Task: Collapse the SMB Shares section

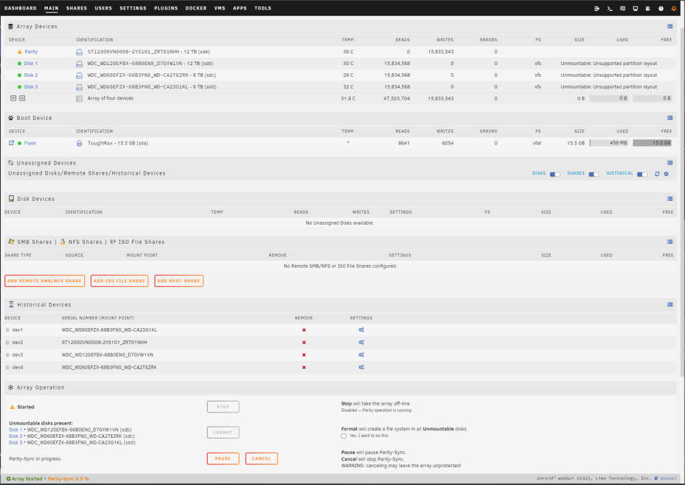Action: (x=670, y=242)
